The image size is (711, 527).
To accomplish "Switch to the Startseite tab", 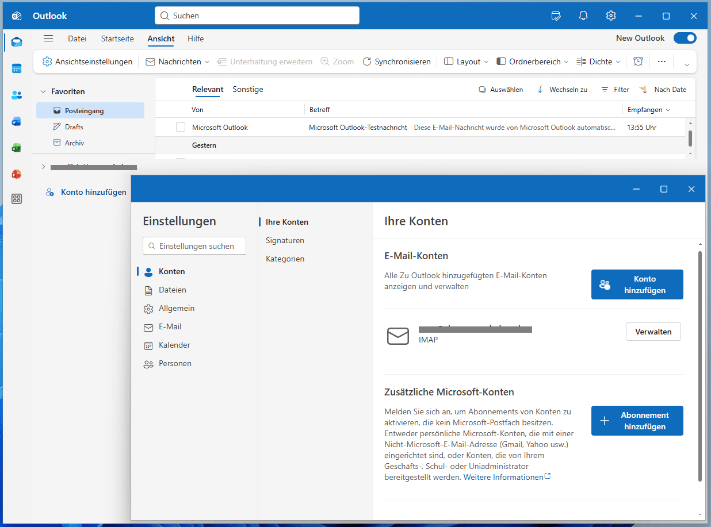I will click(x=117, y=39).
